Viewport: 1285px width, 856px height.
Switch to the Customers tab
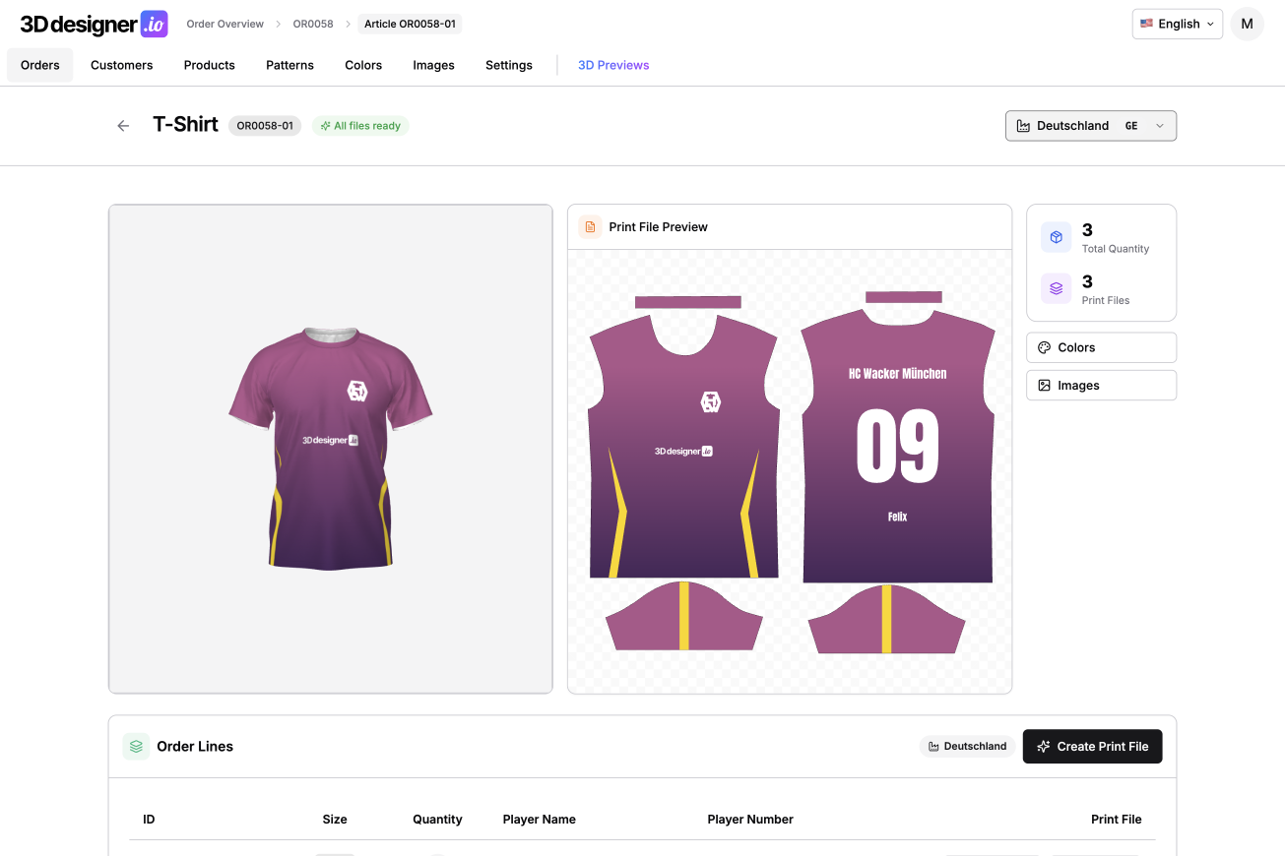click(121, 65)
